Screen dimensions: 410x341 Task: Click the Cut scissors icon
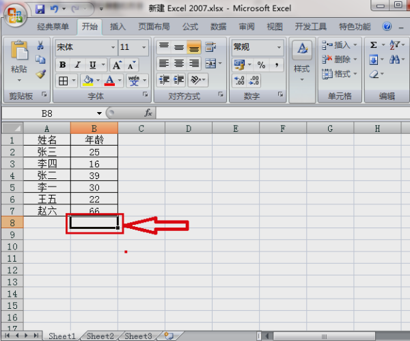[x=40, y=46]
